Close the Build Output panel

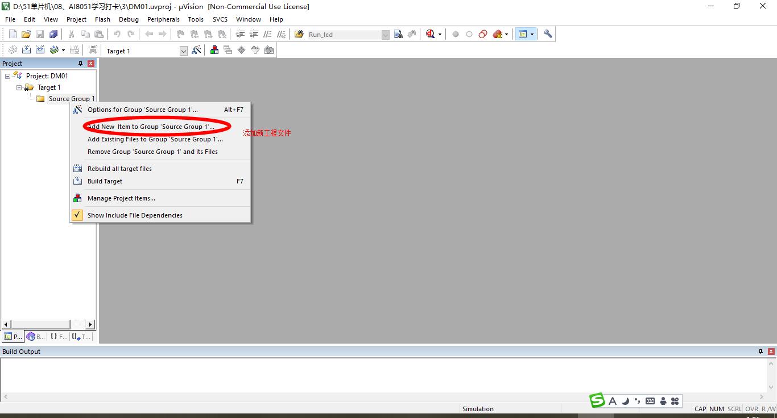click(771, 352)
